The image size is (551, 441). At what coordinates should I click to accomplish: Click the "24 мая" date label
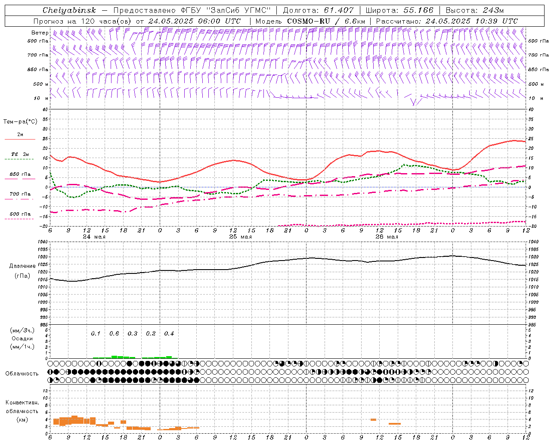click(x=94, y=237)
